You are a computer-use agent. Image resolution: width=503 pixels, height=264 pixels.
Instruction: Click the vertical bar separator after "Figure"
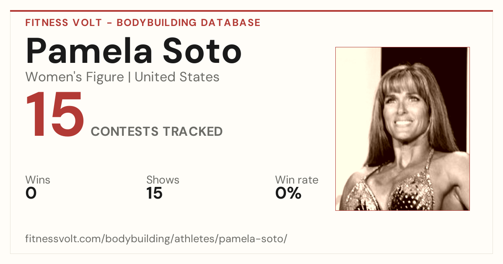click(x=129, y=78)
